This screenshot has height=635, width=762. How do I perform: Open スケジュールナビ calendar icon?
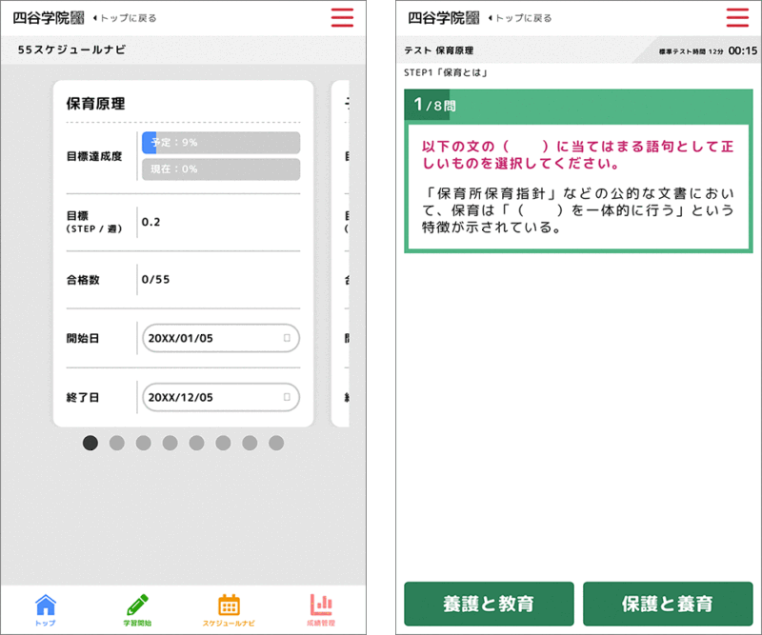pyautogui.click(x=229, y=607)
